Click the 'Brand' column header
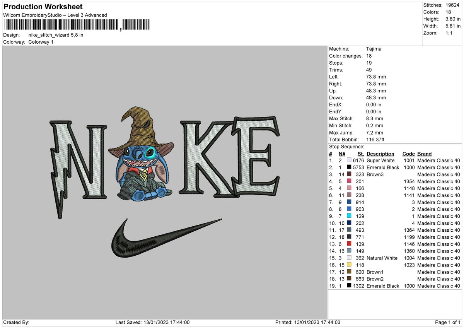This screenshot has height=328, width=464. [x=425, y=154]
